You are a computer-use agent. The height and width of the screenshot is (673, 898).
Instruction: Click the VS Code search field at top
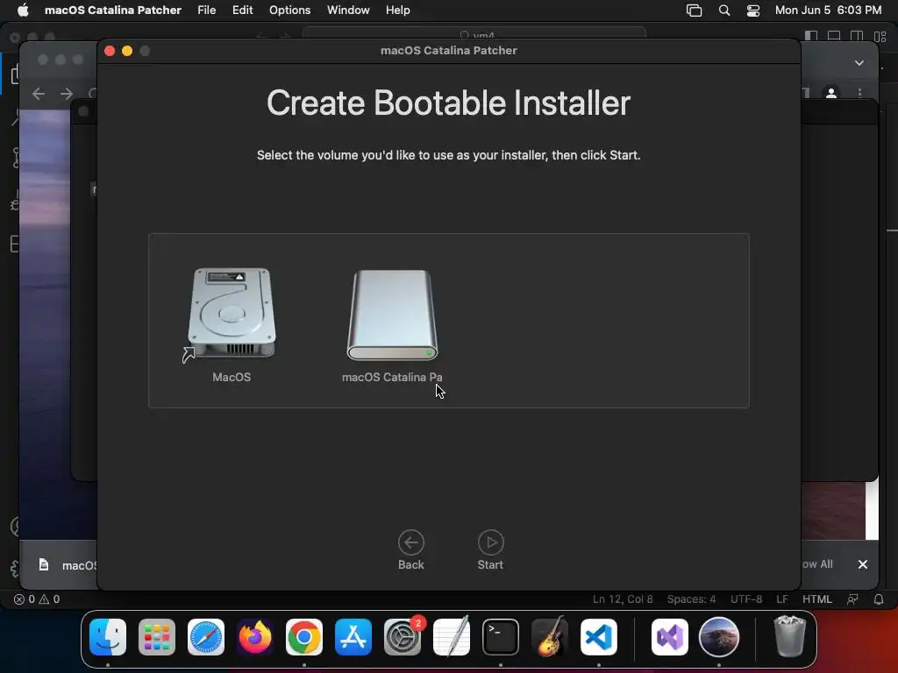pos(474,34)
